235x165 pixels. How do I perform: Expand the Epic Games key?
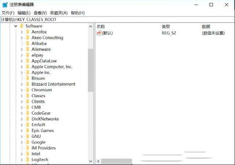(x=22, y=131)
